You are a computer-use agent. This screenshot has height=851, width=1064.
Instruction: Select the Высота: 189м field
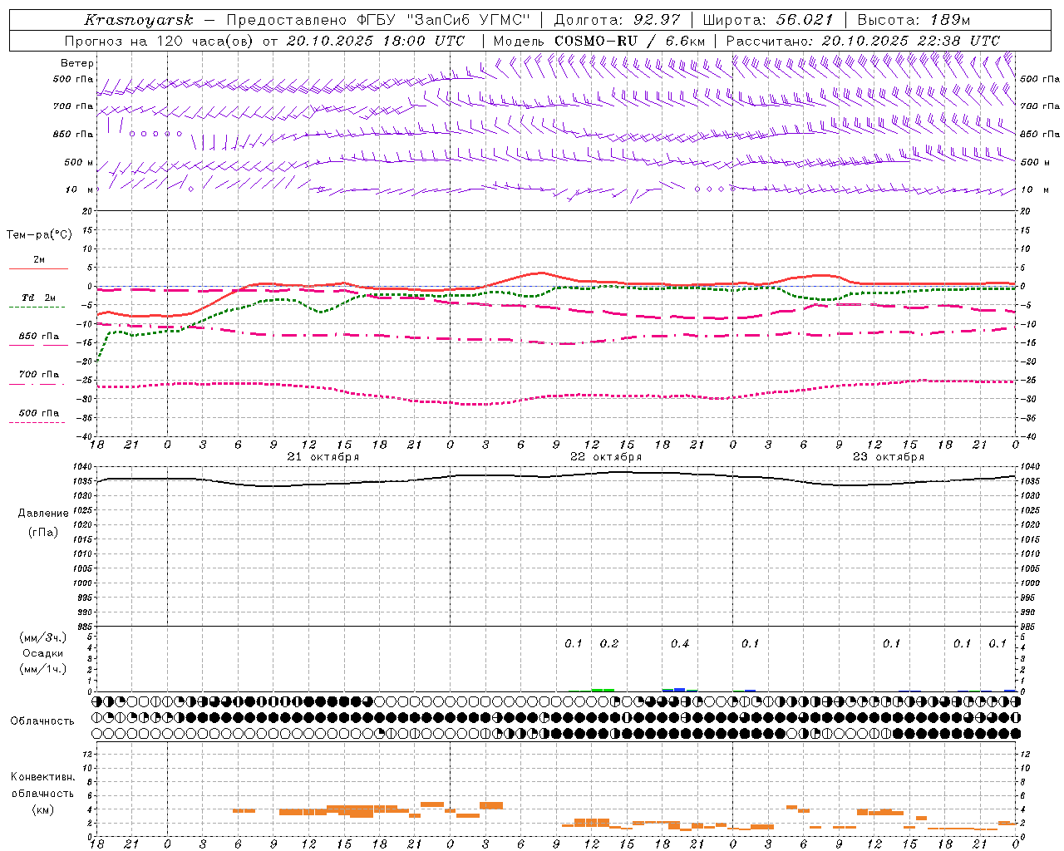(913, 20)
